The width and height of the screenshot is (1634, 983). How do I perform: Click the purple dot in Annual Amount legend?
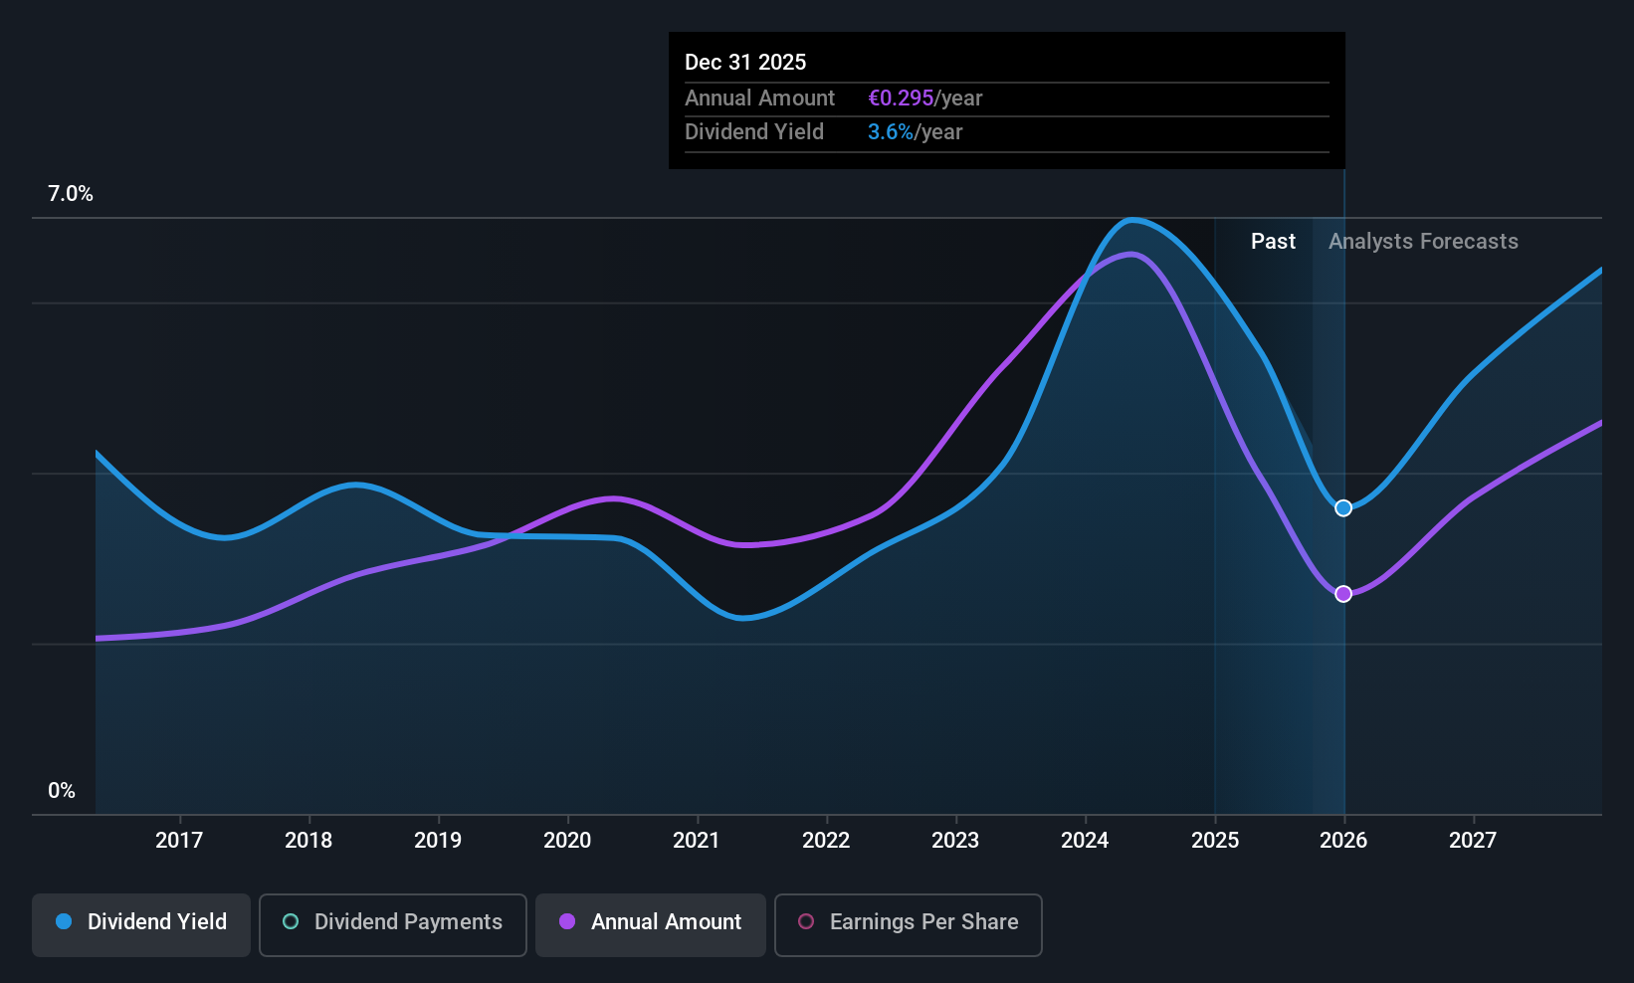567,922
